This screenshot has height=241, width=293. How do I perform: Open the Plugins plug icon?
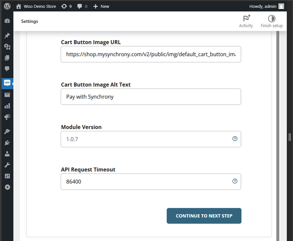point(7,143)
